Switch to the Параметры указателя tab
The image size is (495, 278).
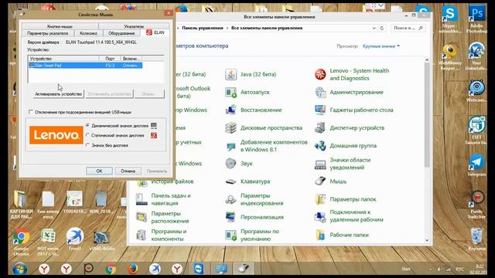[48, 33]
